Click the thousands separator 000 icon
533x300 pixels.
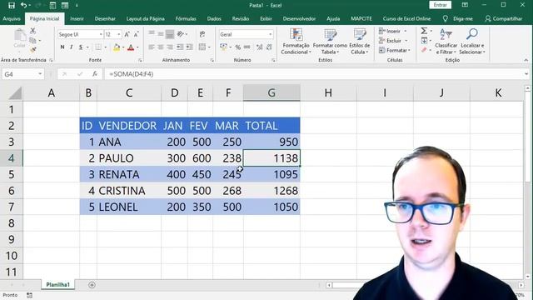click(247, 47)
